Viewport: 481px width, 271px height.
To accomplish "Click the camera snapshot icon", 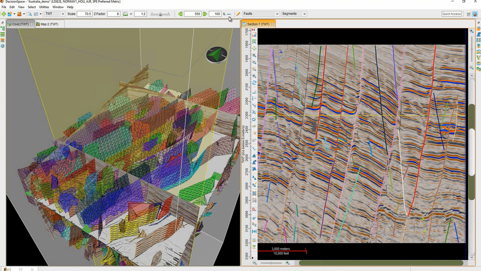I will 36,14.
